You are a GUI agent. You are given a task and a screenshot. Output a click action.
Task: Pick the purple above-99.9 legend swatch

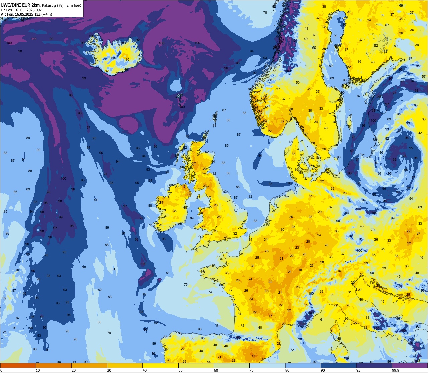(x=410, y=365)
